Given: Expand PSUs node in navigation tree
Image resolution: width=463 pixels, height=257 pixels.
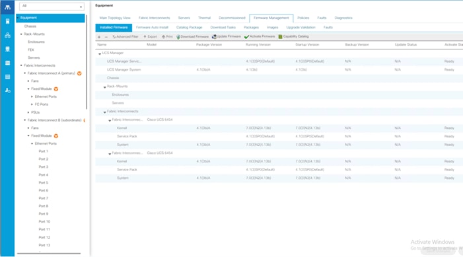Looking at the screenshot, I should coord(28,112).
